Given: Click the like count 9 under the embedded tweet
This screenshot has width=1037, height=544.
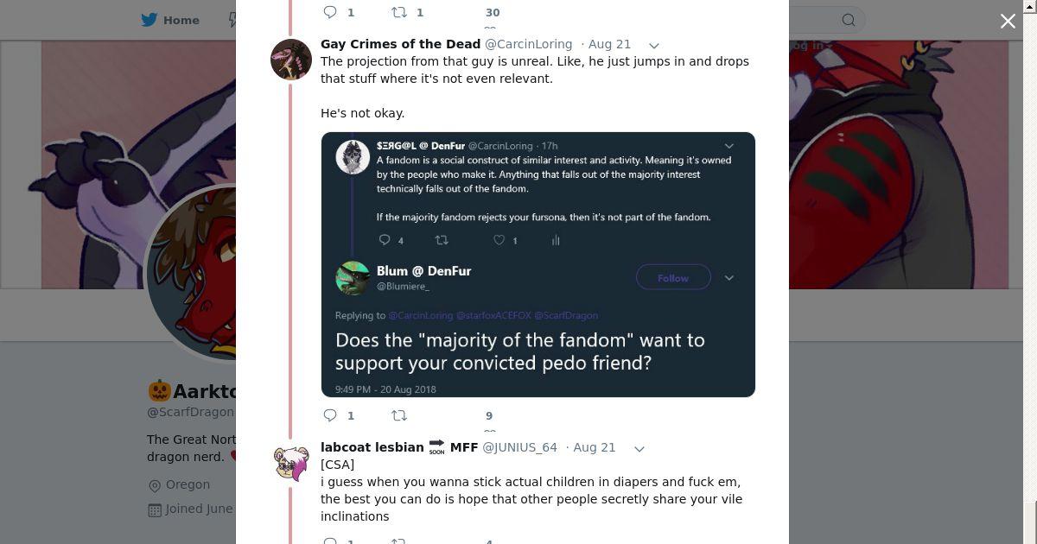Looking at the screenshot, I should tap(489, 415).
